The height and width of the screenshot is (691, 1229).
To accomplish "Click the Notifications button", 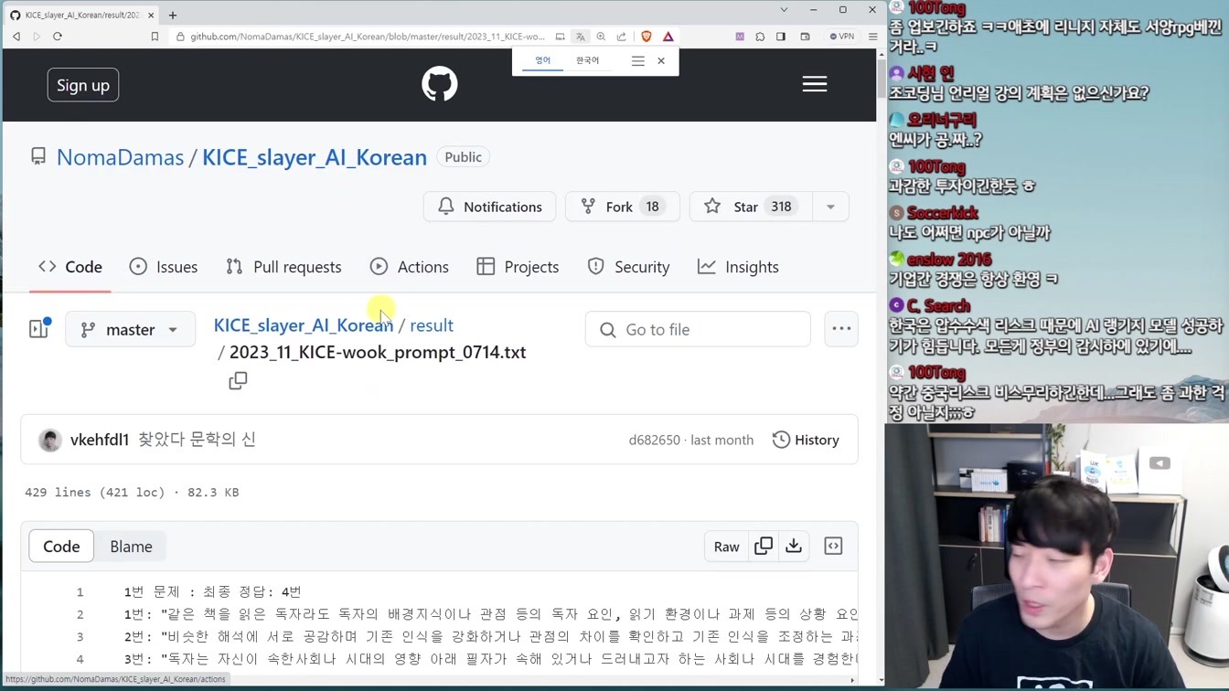I will click(x=489, y=207).
